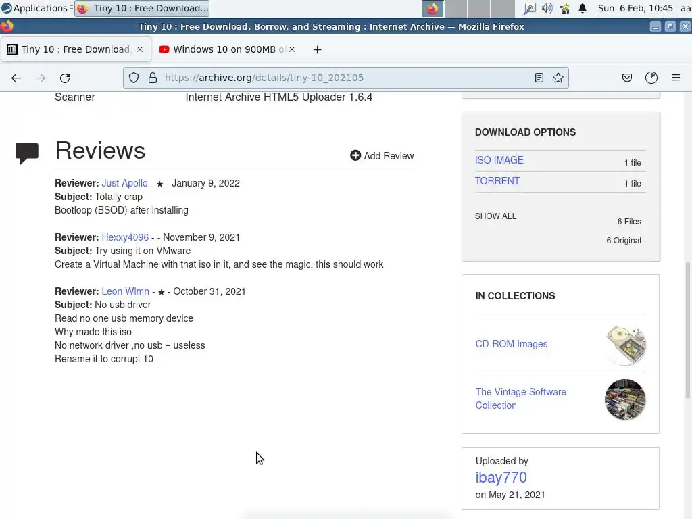Reload the current page

65,78
